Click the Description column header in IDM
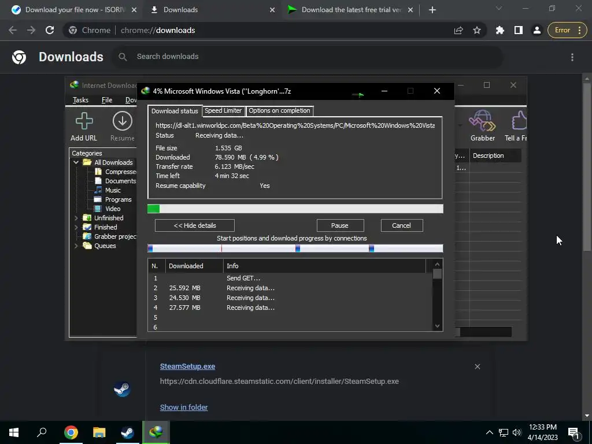 point(495,156)
